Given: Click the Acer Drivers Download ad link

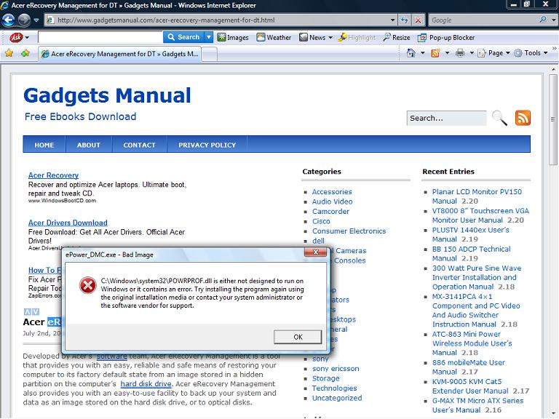Looking at the screenshot, I should [x=68, y=223].
